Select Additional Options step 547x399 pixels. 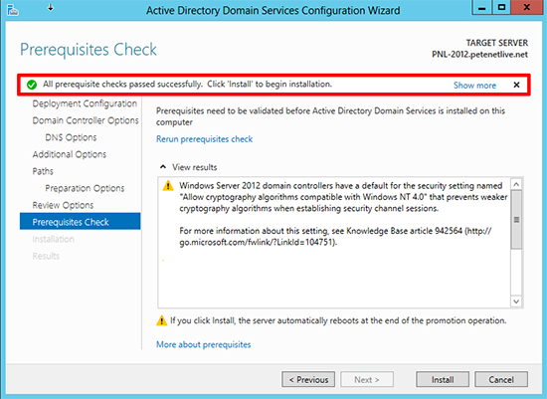(x=69, y=154)
